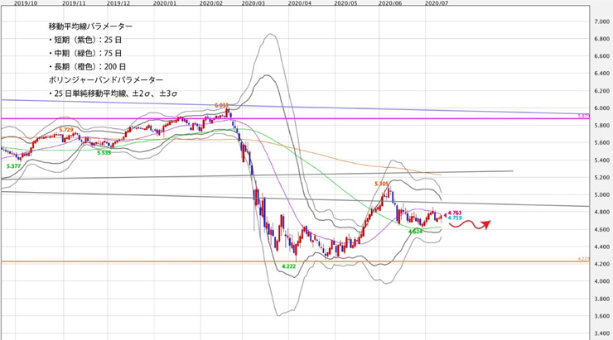The height and width of the screenshot is (340, 613).
Task: Click the 2019/12 date label
Action: pos(118,2)
